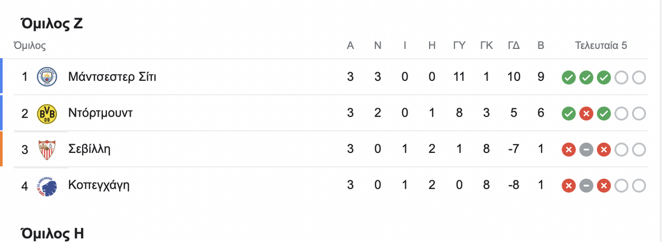This screenshot has width=662, height=242.
Task: Open the Μάντσεστερ Σίτι team link
Action: pyautogui.click(x=113, y=77)
